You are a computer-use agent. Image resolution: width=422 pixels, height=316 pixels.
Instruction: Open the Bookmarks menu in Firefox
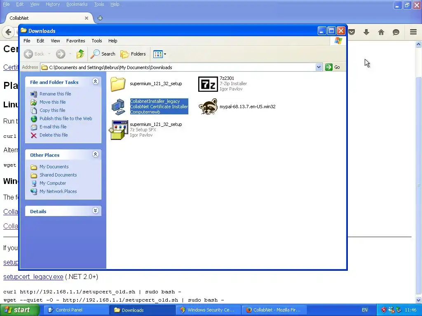click(x=77, y=4)
